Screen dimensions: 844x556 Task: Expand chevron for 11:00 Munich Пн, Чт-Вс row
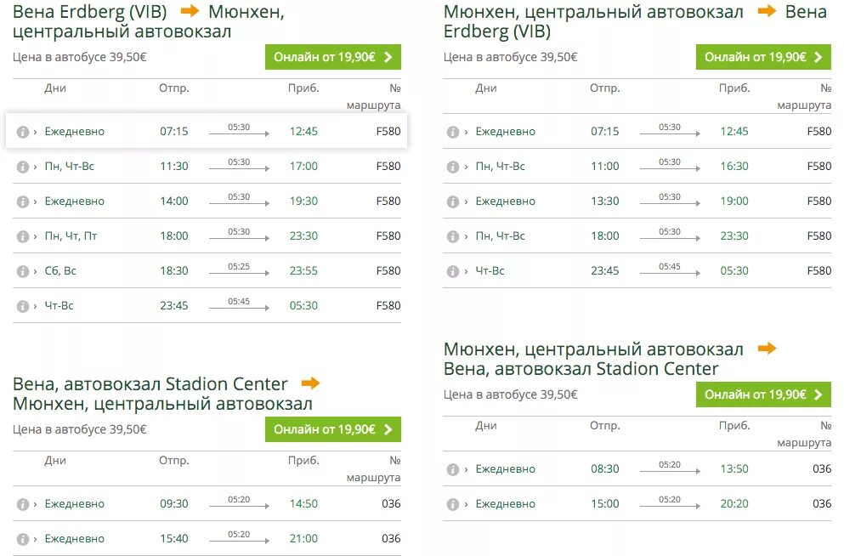click(x=466, y=167)
